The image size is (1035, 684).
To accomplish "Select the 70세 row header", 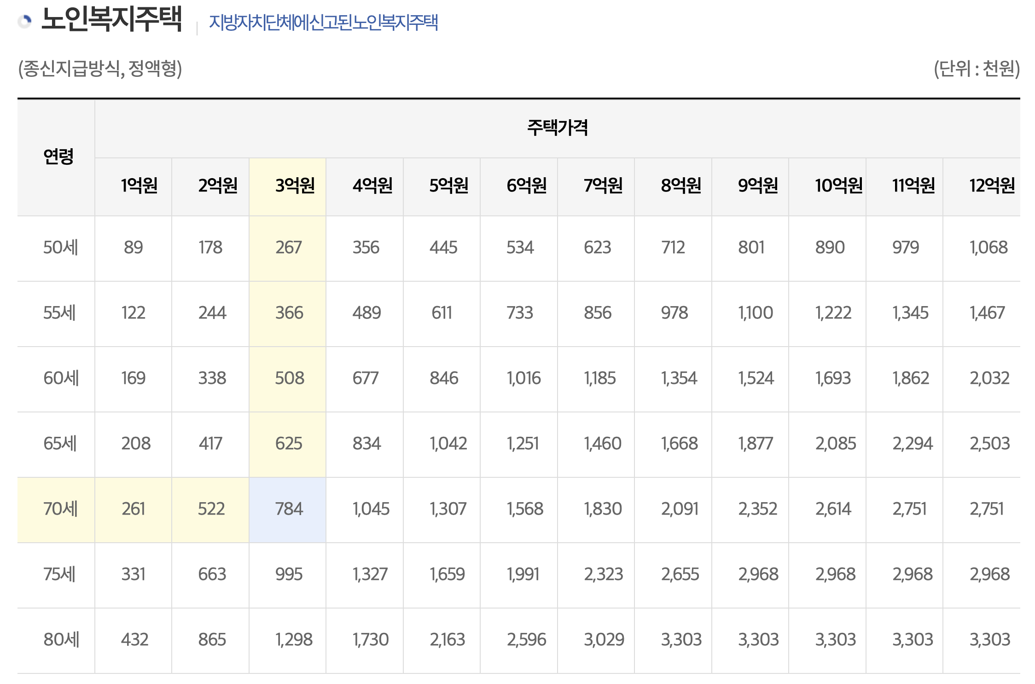I will point(60,509).
